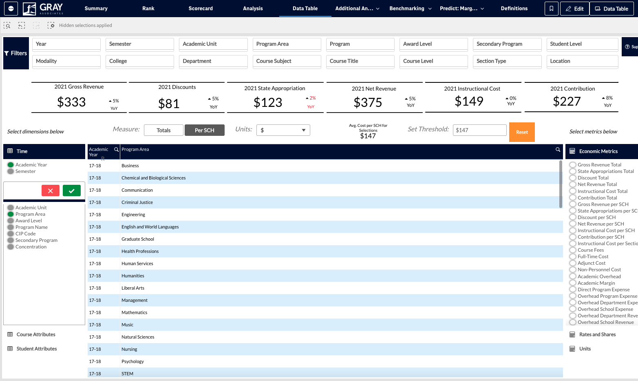Search the Academic Year column
Screen dimensions: 638x381
[116, 150]
